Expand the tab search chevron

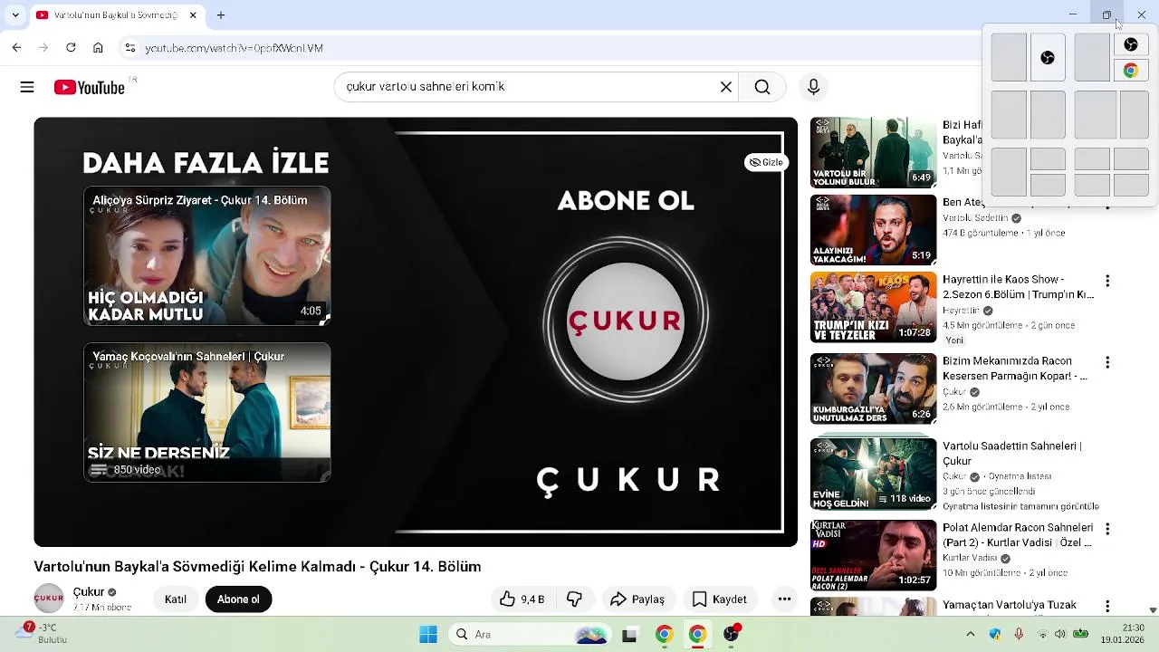[x=15, y=15]
